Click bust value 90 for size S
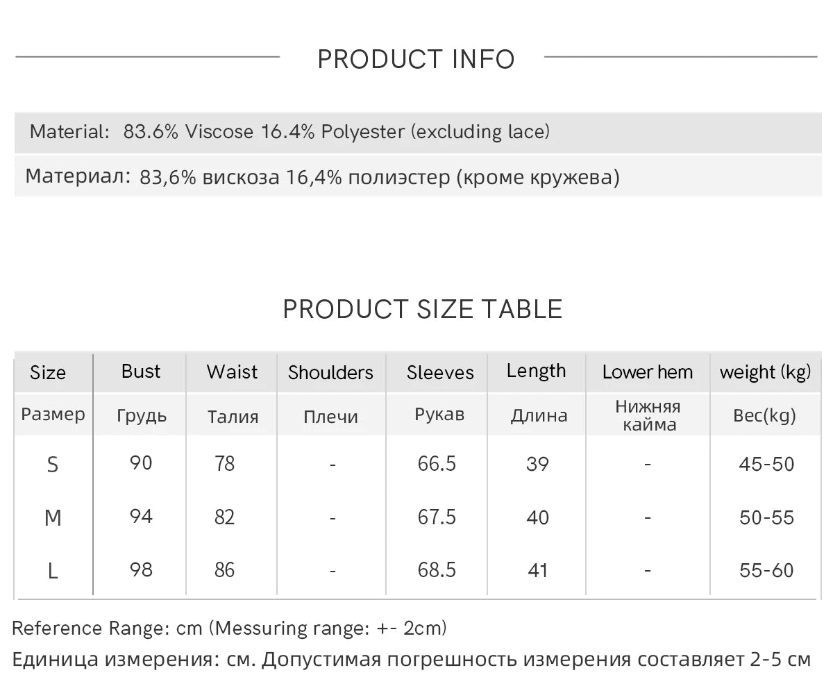The image size is (833, 700). (141, 462)
